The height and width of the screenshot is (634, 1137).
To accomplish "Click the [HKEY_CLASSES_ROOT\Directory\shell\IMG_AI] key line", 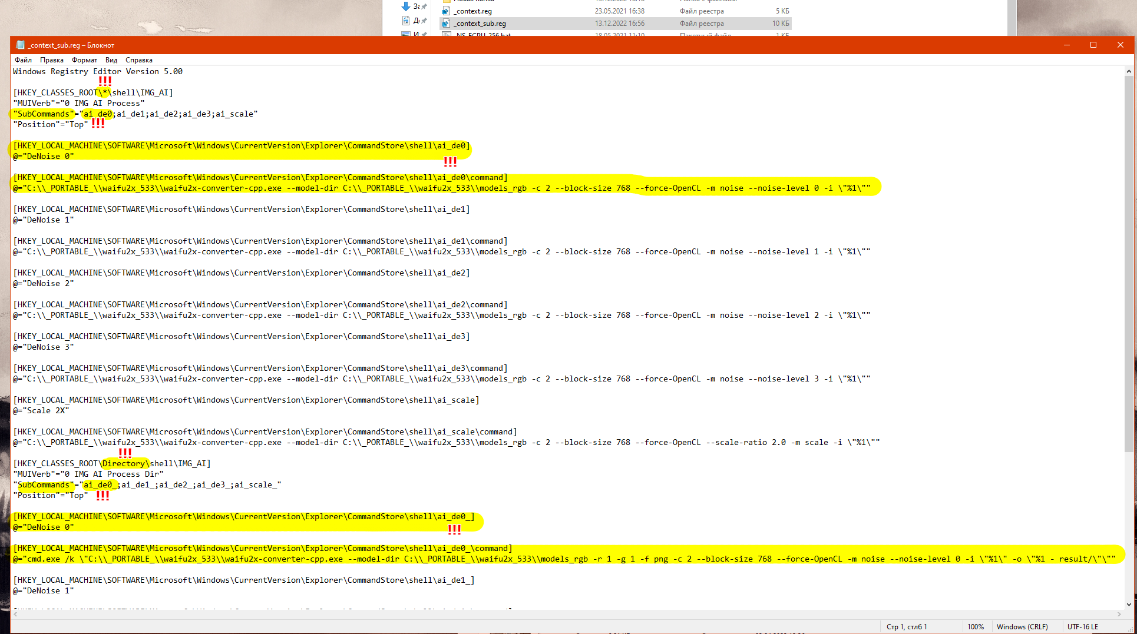I will 112,464.
